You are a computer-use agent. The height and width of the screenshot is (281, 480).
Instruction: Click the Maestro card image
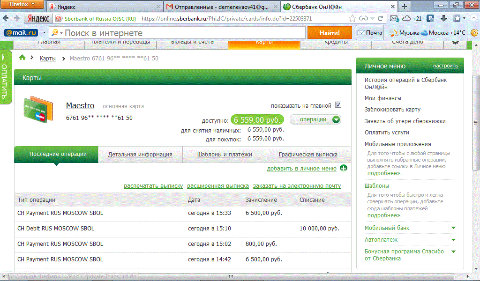tap(38, 110)
